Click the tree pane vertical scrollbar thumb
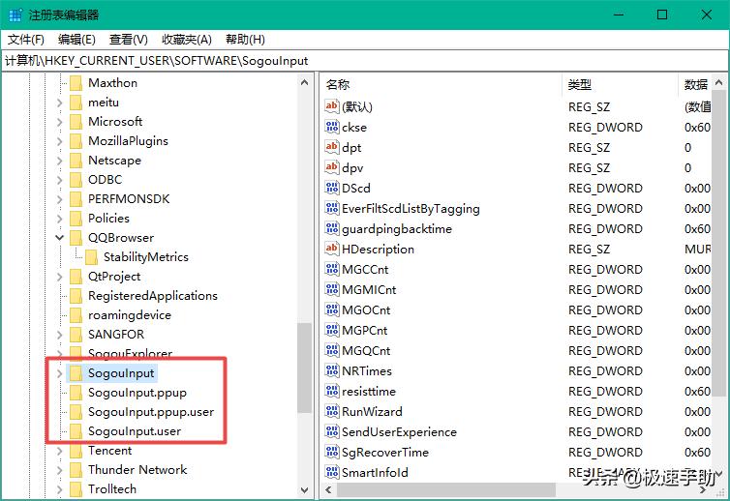 [x=304, y=368]
